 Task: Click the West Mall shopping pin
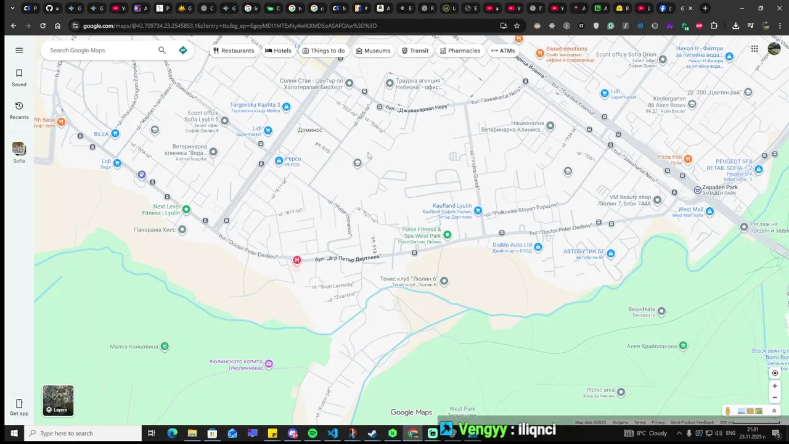(x=709, y=212)
